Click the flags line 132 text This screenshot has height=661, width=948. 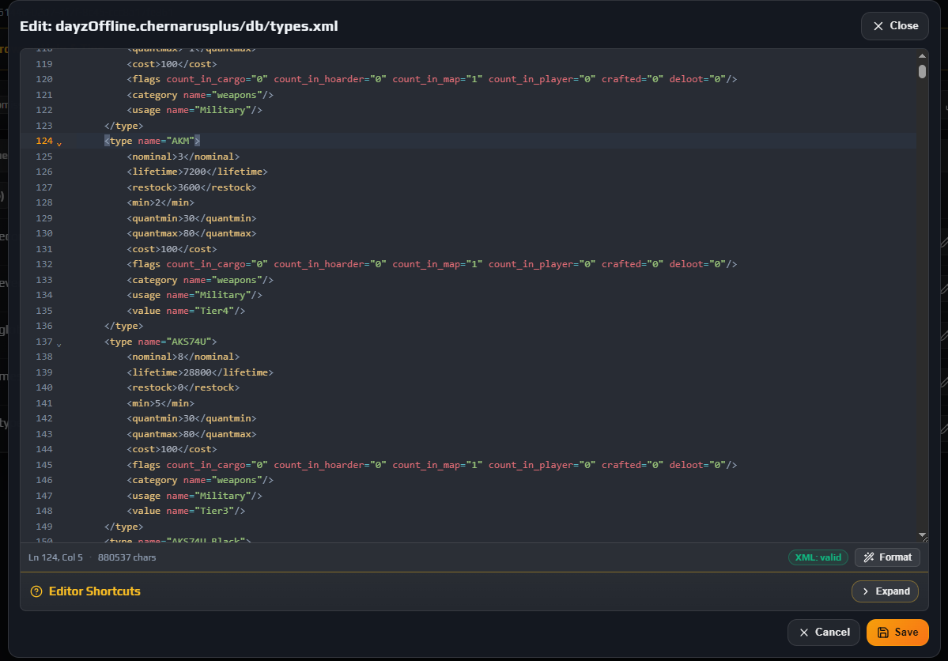pyautogui.click(x=432, y=263)
